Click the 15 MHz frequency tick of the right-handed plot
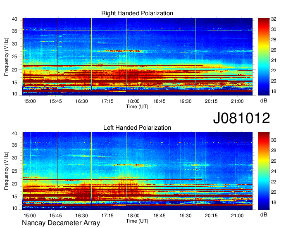281x228 pixels. pyautogui.click(x=15, y=83)
